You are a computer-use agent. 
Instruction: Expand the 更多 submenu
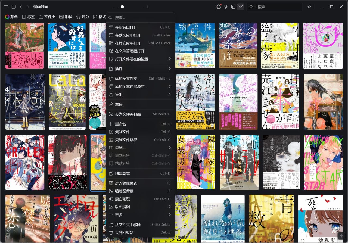point(140,215)
